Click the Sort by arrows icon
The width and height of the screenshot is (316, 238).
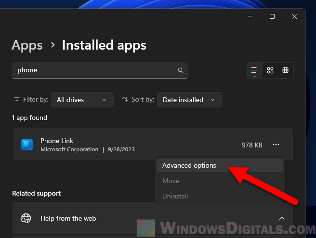click(x=125, y=99)
